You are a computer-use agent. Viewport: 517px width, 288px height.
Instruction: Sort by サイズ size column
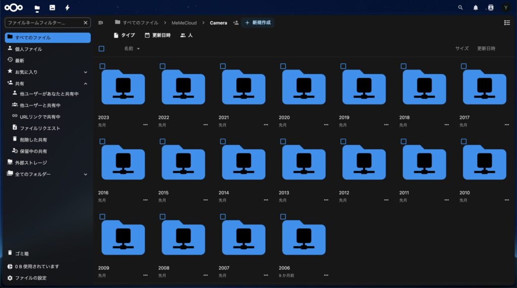click(x=462, y=48)
